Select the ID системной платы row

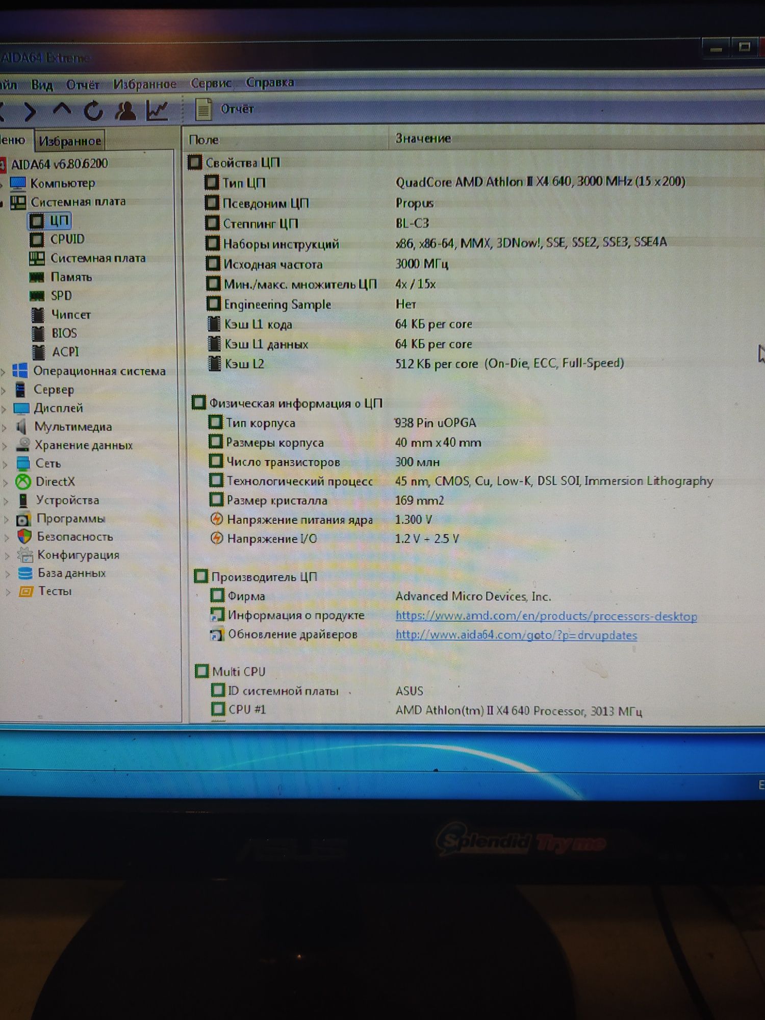click(317, 691)
